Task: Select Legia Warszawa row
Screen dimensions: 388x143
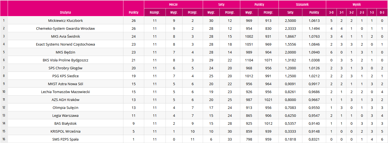Action: click(194, 115)
